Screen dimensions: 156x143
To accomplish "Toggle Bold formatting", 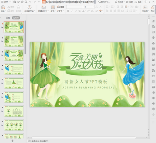I will [x=68, y=11].
